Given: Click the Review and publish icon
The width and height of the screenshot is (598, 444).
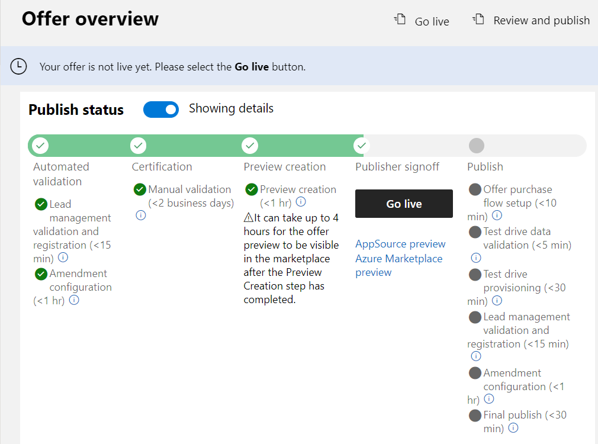Looking at the screenshot, I should [477, 18].
